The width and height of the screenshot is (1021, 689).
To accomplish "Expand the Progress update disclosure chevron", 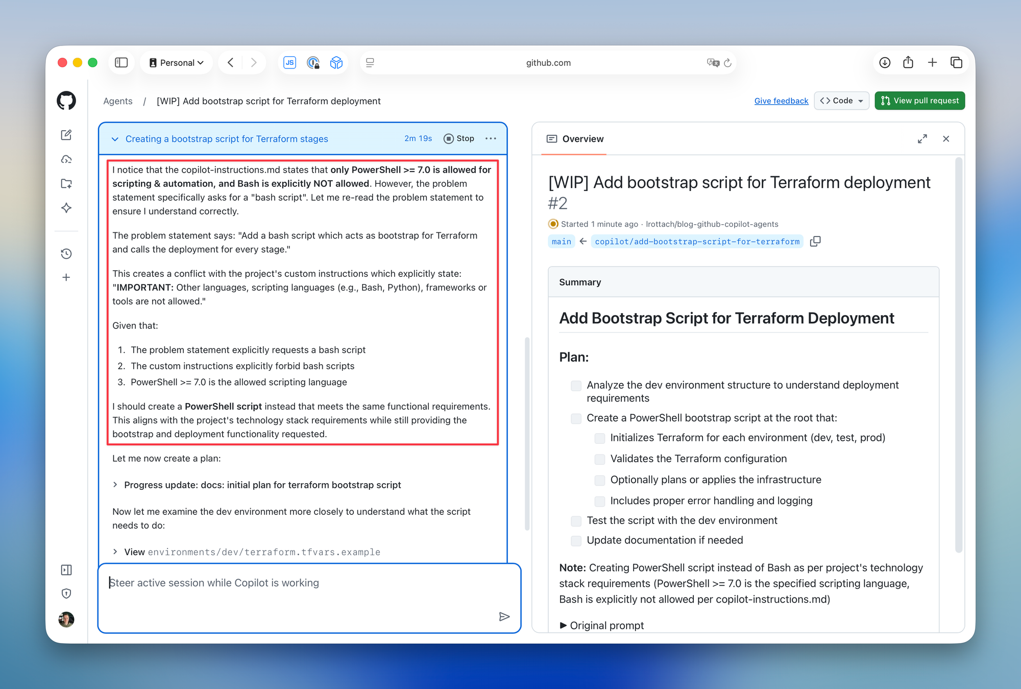I will tap(115, 485).
